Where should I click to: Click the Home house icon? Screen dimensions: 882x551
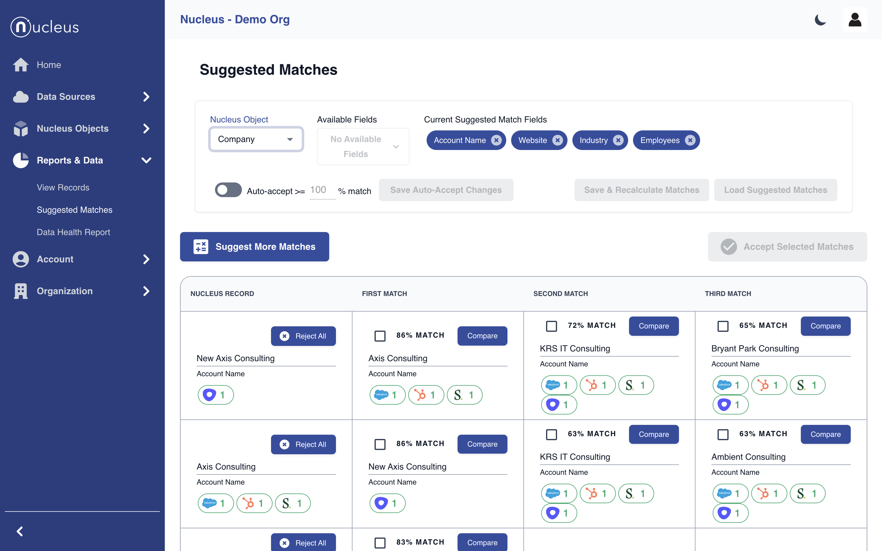21,65
